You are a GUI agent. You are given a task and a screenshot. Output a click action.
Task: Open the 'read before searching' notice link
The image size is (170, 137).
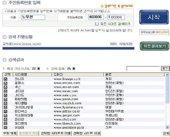[x=119, y=6]
